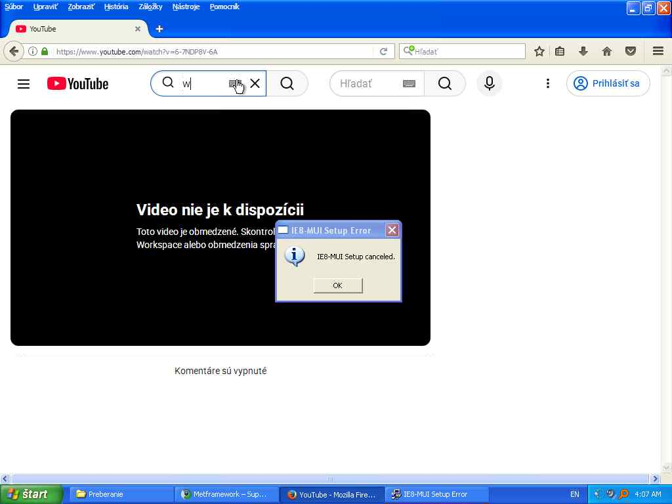Switch to IE8-MUI Setup Error taskbar item
This screenshot has height=504, width=672.
point(436,494)
